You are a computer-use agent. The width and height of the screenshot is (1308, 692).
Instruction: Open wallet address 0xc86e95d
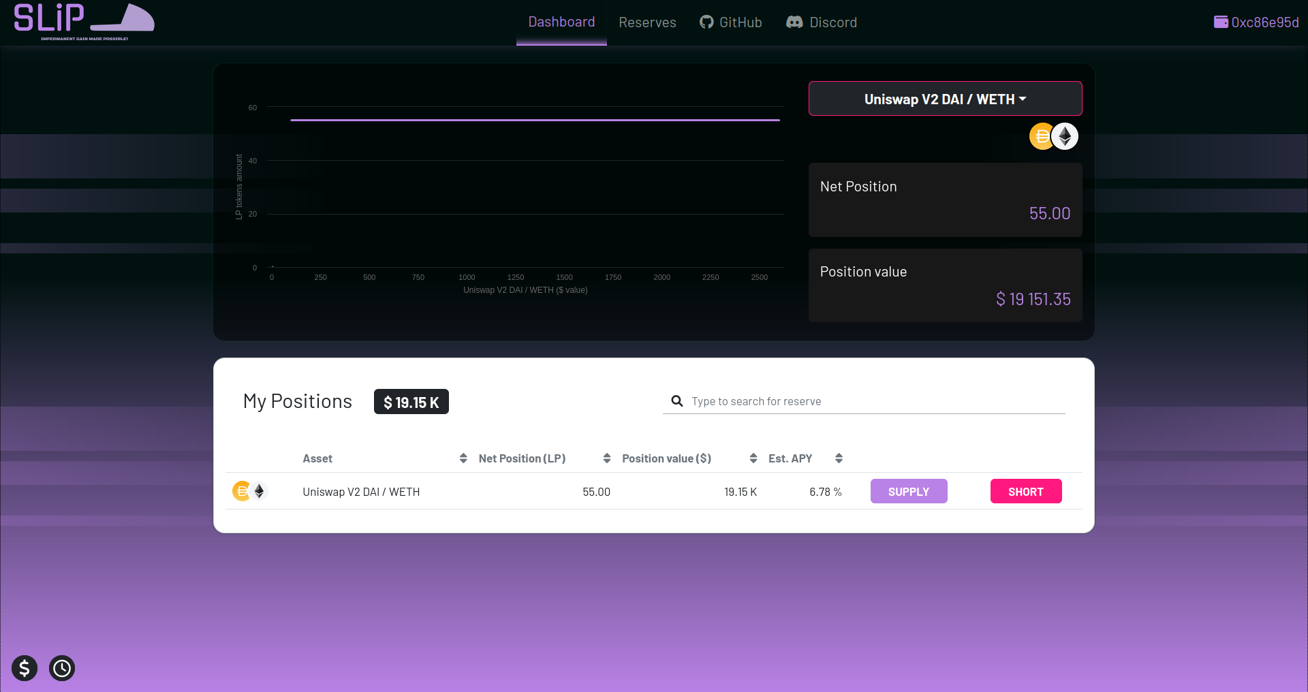point(1265,22)
